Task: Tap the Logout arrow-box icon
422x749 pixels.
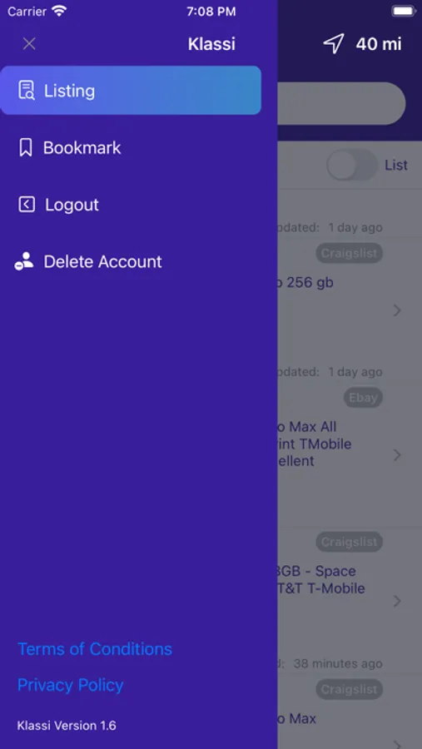Action: coord(27,205)
